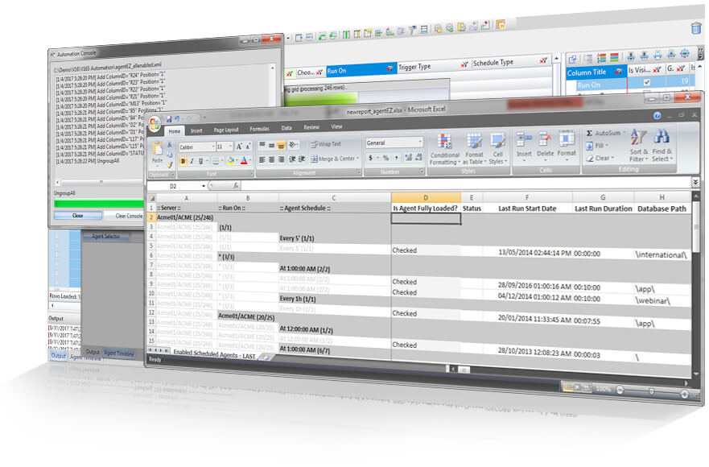The height and width of the screenshot is (467, 709).
Task: Click the Excel zoom slider
Action: coord(652,391)
